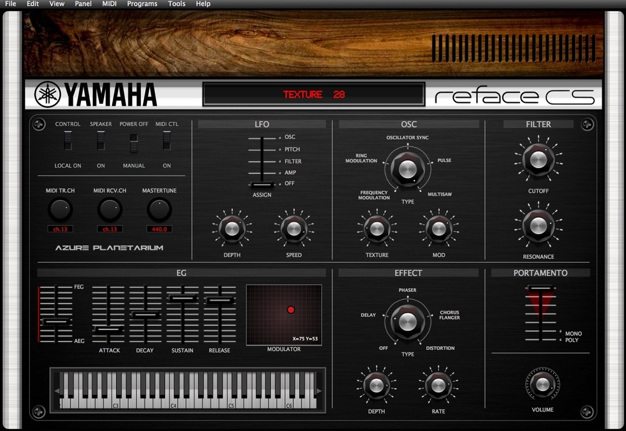626x431 pixels.
Task: Click the AZURE PLANETARIUM patch name
Action: (x=109, y=248)
